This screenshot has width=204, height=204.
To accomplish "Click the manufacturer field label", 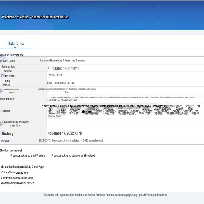I will click(8, 99).
